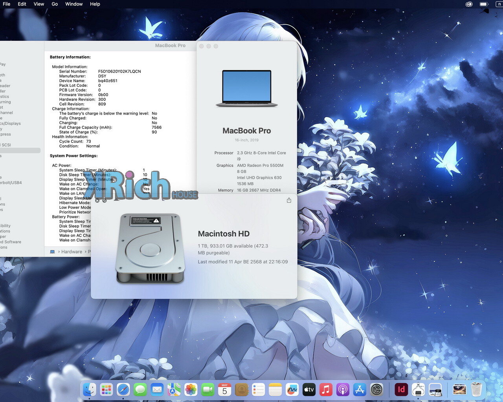Click the System Power Settings heading

click(x=73, y=156)
